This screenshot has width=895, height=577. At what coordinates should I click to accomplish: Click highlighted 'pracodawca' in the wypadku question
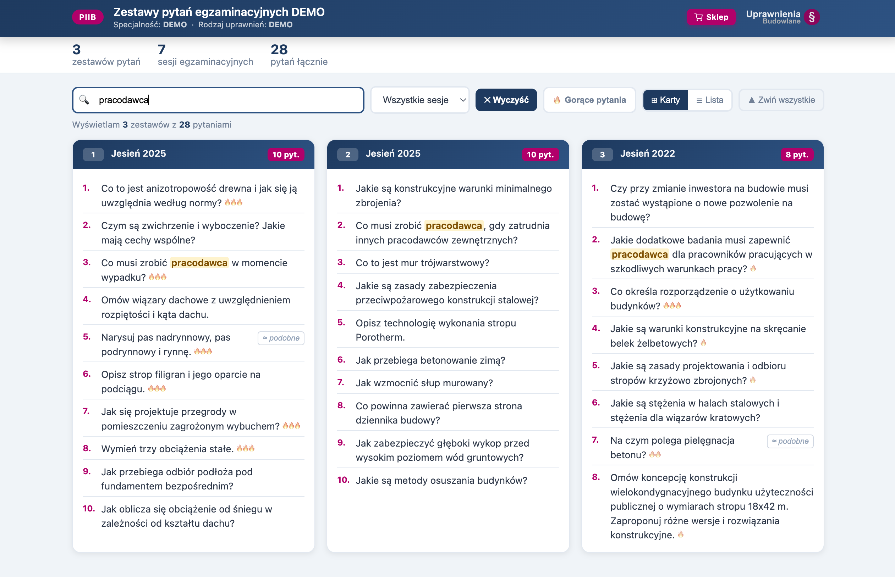tap(199, 263)
